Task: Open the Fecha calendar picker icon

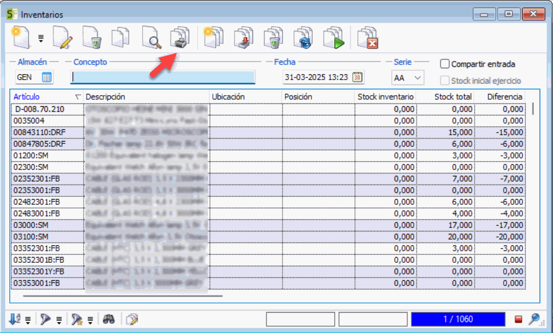Action: tap(357, 77)
